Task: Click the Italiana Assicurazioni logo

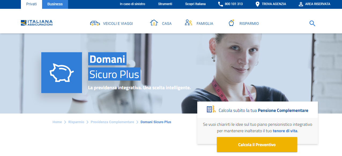Action: click(x=37, y=23)
